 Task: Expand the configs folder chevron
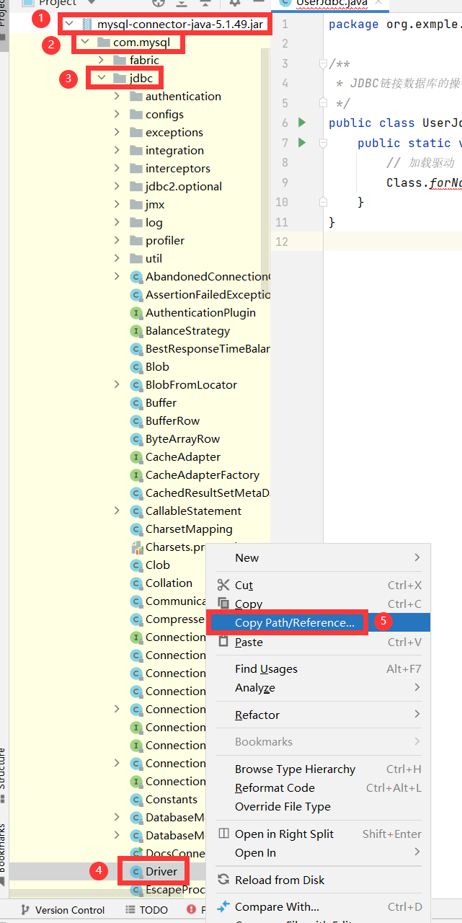pos(117,114)
